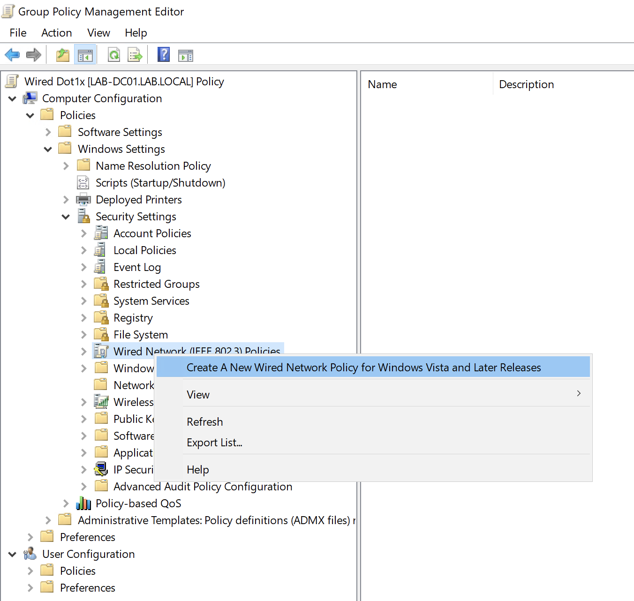Toggle Show/Hide Action Pane toolbar icon
Screen dimensions: 634x601
pyautogui.click(x=186, y=55)
